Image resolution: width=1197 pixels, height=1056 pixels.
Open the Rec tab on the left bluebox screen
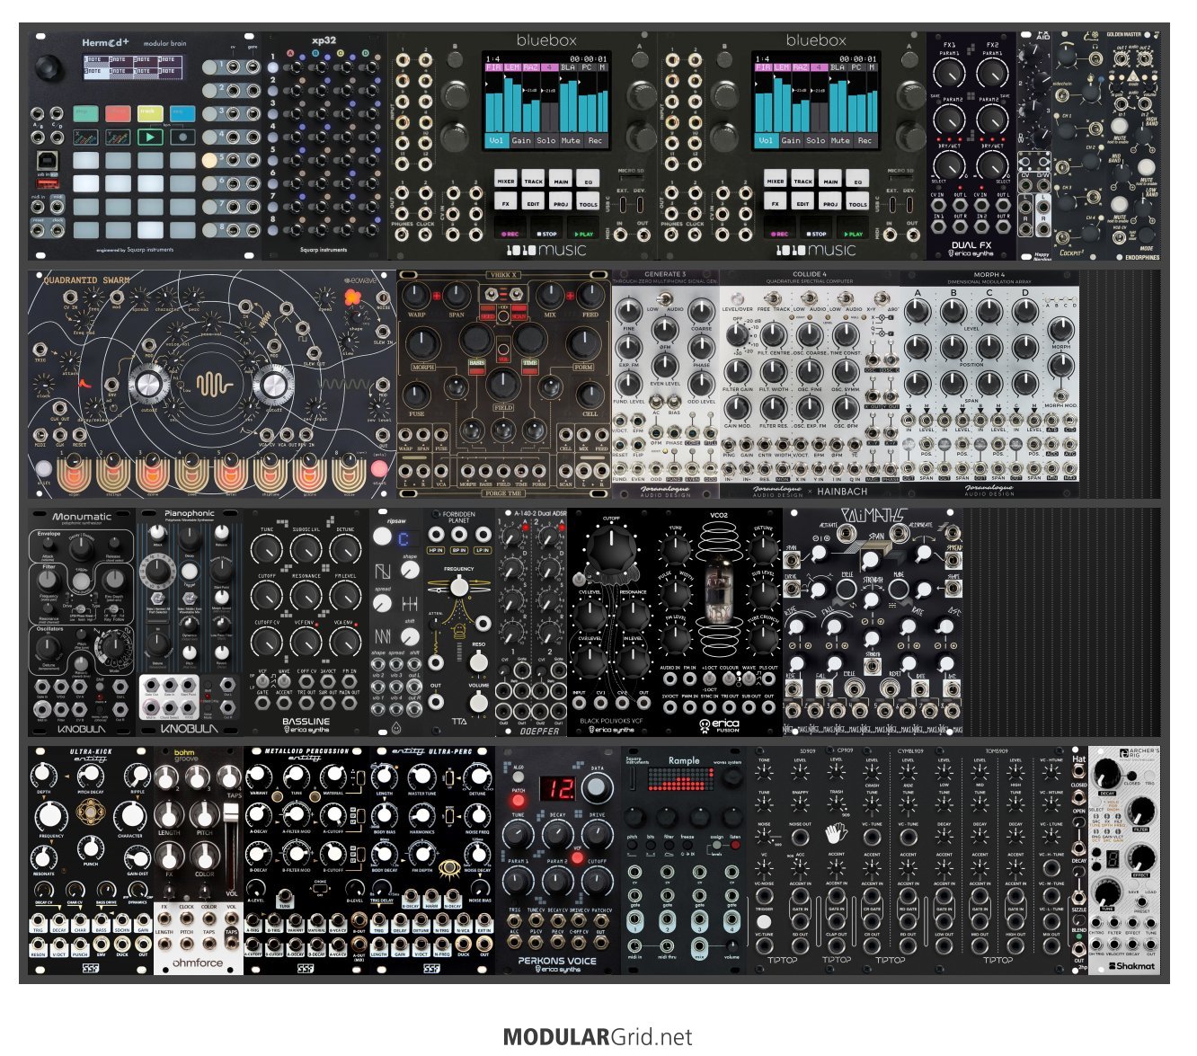tap(595, 140)
